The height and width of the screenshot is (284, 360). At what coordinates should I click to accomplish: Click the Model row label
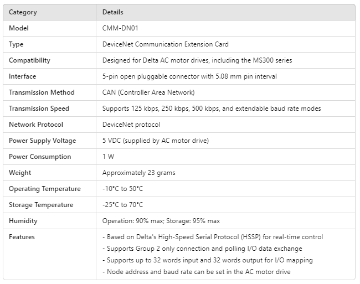click(19, 28)
